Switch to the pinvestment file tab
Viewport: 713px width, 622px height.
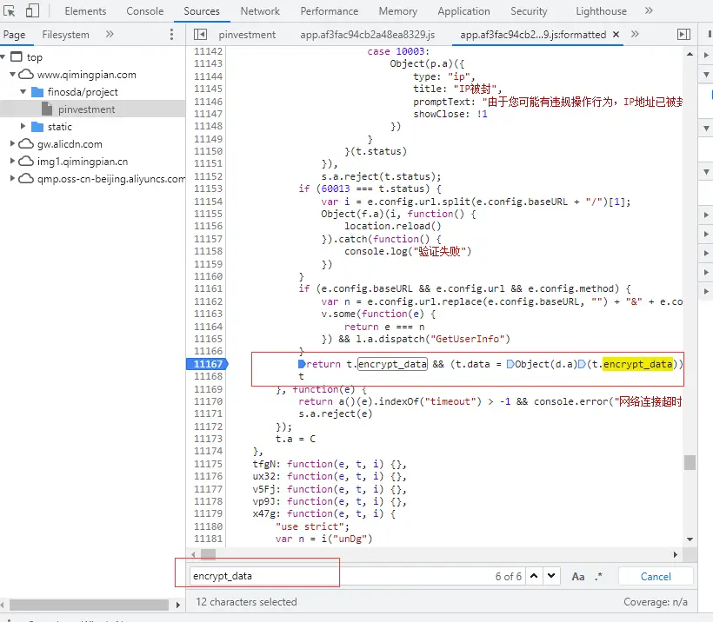click(x=247, y=35)
